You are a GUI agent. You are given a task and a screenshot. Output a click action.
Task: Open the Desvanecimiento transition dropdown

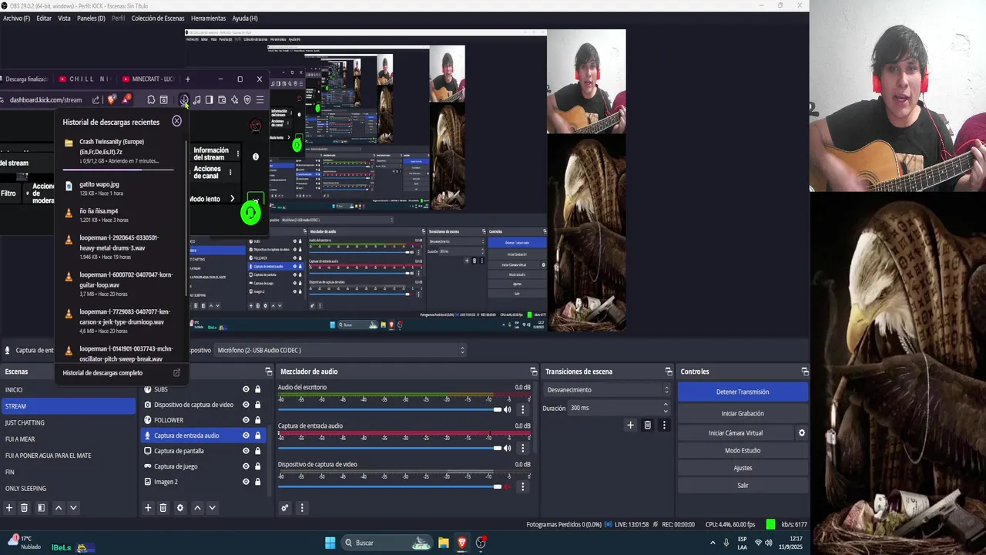(607, 390)
